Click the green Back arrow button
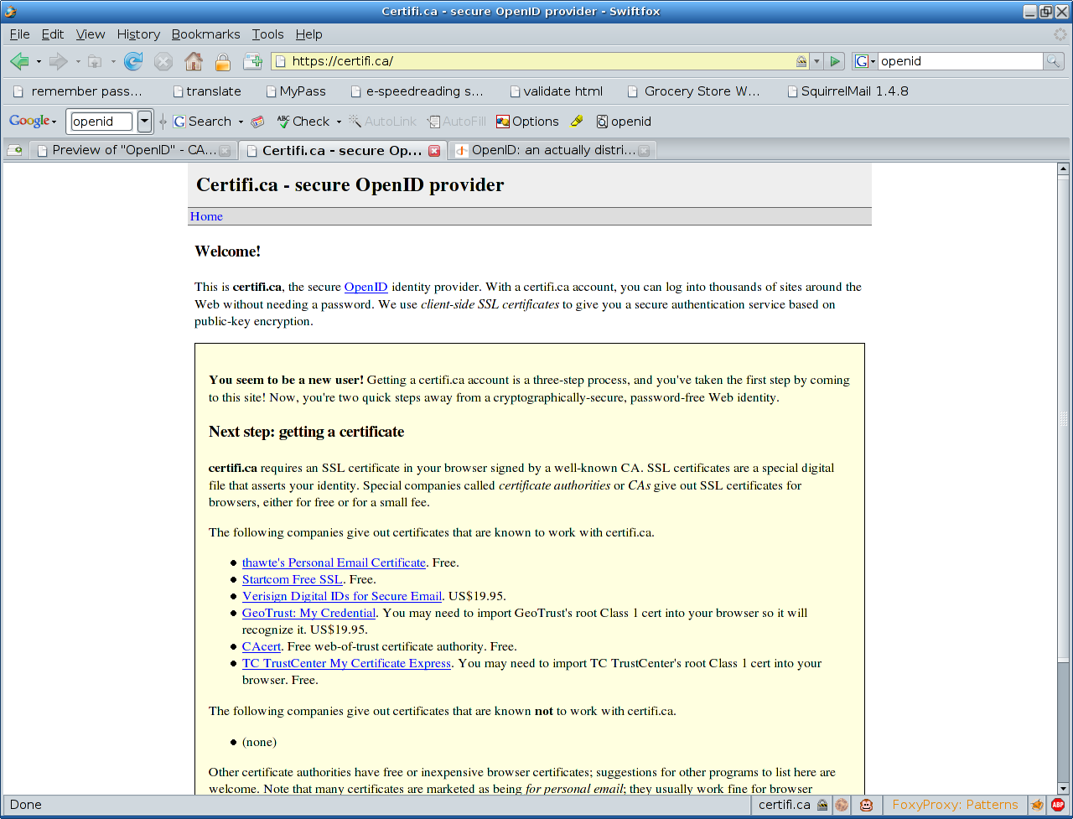 point(19,61)
